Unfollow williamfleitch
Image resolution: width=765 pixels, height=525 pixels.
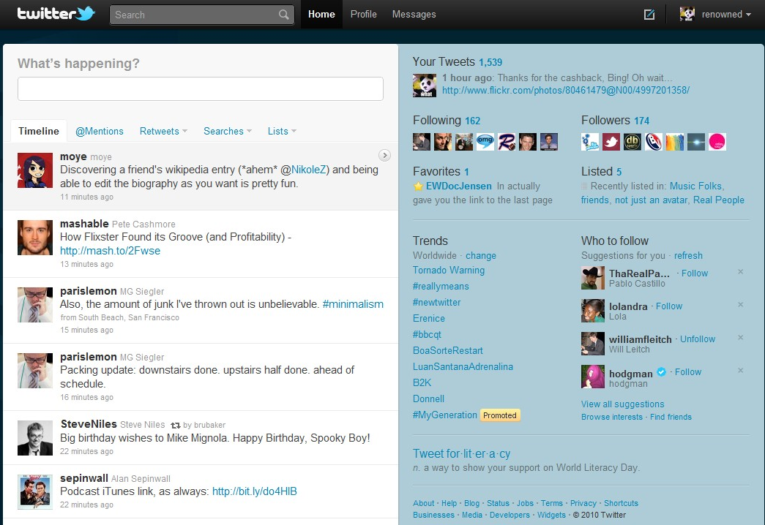(698, 339)
